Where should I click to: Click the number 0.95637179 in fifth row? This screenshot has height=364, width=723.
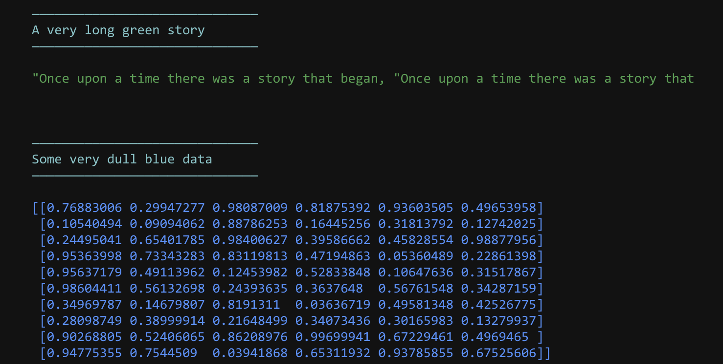84,273
